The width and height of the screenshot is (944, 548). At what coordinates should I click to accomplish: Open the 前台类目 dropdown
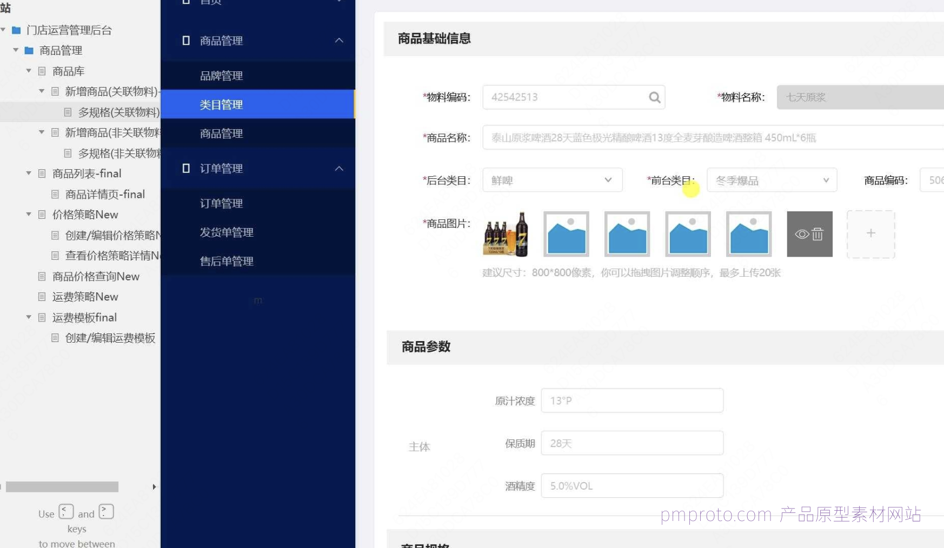pos(772,180)
